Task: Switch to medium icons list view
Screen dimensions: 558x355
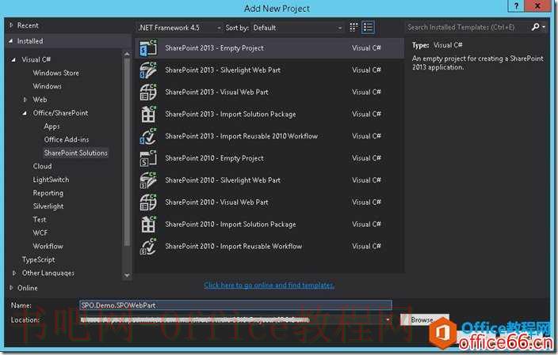Action: coord(368,28)
